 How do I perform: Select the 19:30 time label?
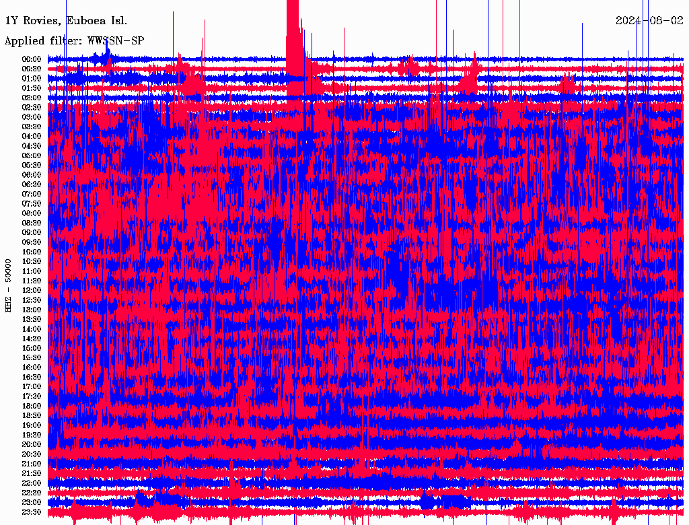click(32, 435)
